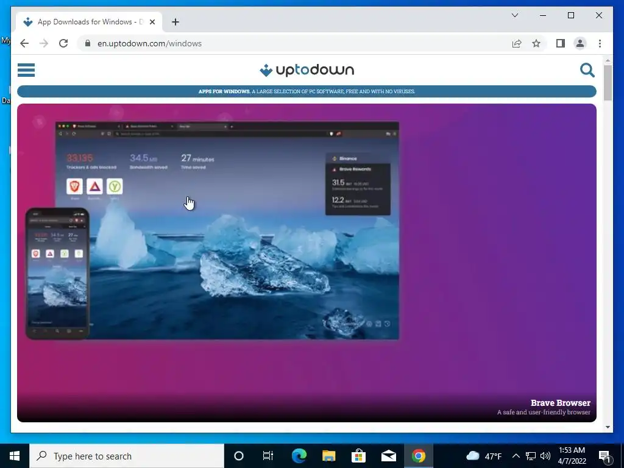The width and height of the screenshot is (624, 468).
Task: Share this page icon
Action: tap(517, 43)
